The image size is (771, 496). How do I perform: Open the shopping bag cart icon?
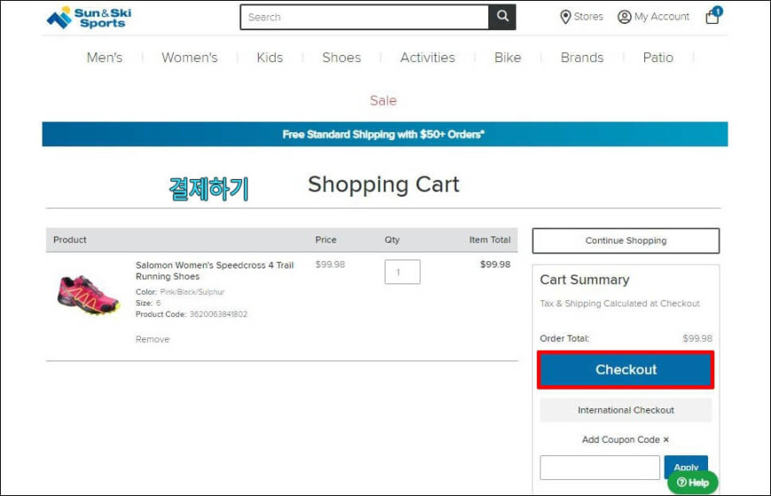pos(713,16)
